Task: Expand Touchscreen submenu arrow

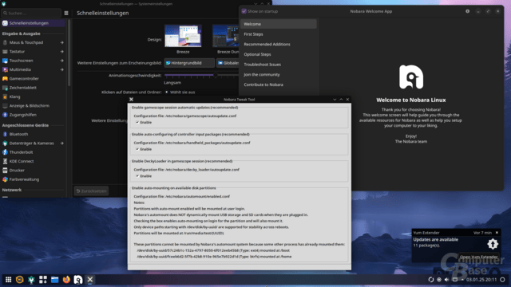Action: 61,61
